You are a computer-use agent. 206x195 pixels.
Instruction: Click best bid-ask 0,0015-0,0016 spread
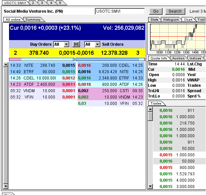[76, 53]
